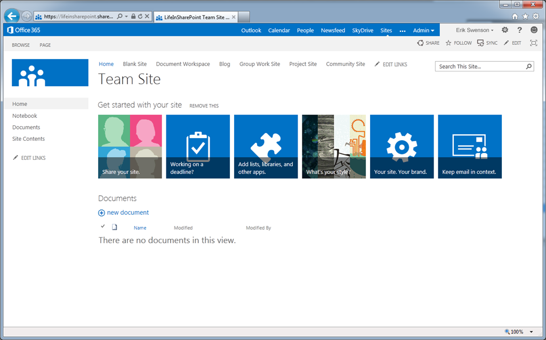
Task: Open the ellipsis menu in the suite bar
Action: [402, 30]
